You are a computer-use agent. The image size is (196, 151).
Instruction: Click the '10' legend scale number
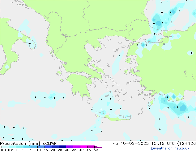pos(39,150)
